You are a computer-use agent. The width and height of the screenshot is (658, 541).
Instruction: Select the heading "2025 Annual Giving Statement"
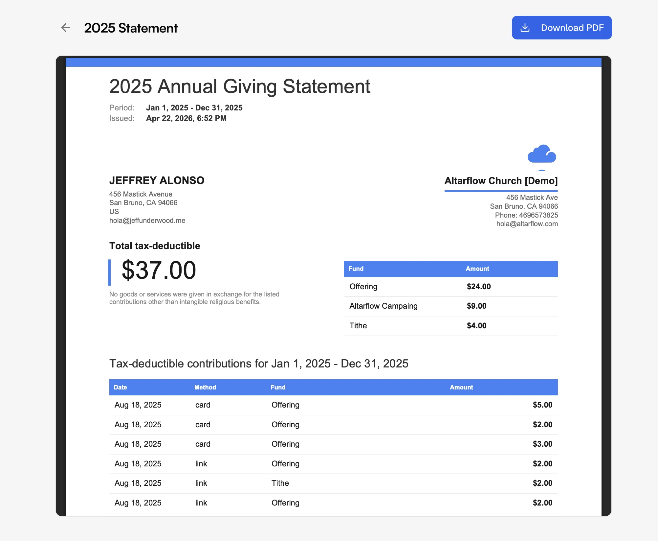(x=240, y=86)
